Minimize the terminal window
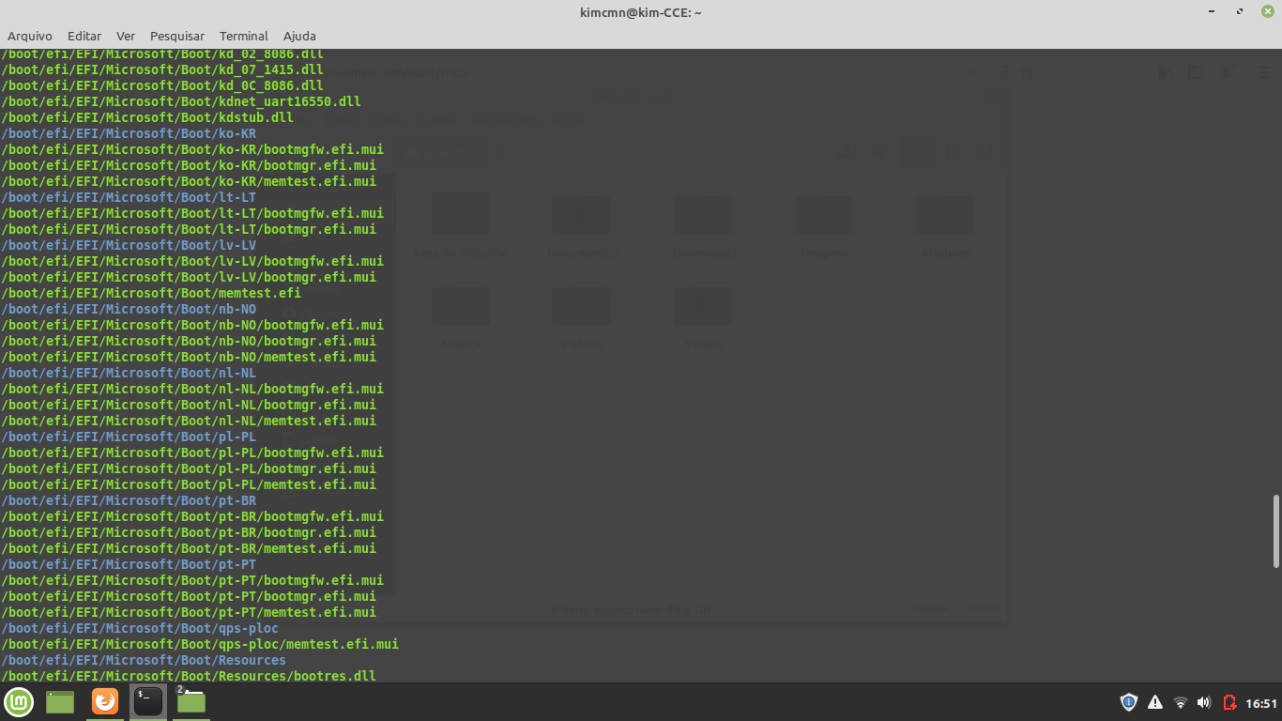 coord(1213,11)
